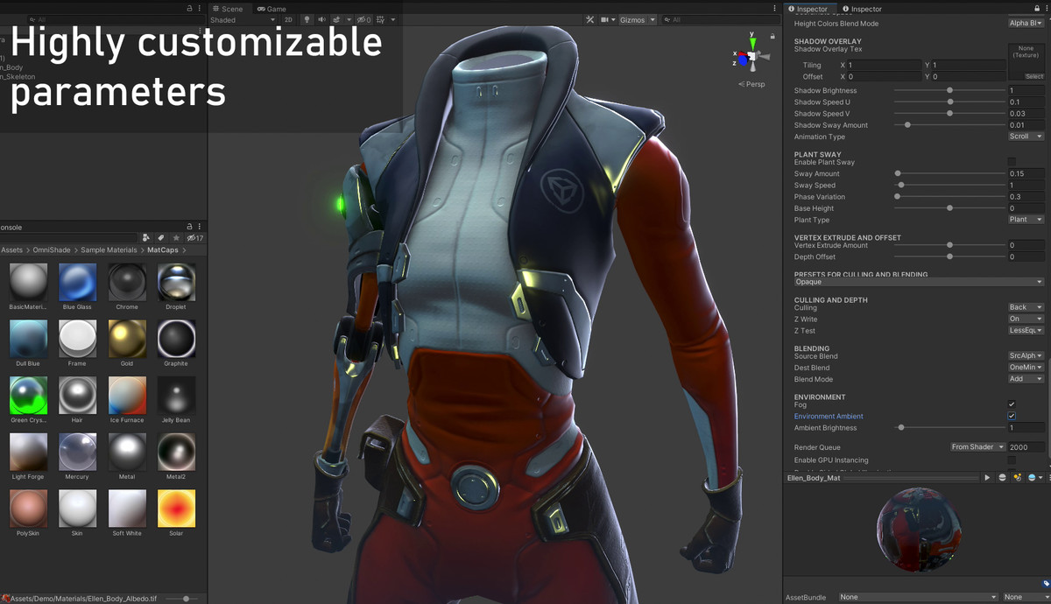Expand the Gizmos dropdown
Image resolution: width=1051 pixels, height=604 pixels.
[637, 19]
